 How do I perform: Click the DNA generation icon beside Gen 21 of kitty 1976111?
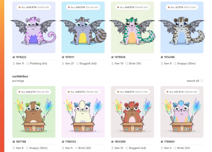(x=63, y=63)
